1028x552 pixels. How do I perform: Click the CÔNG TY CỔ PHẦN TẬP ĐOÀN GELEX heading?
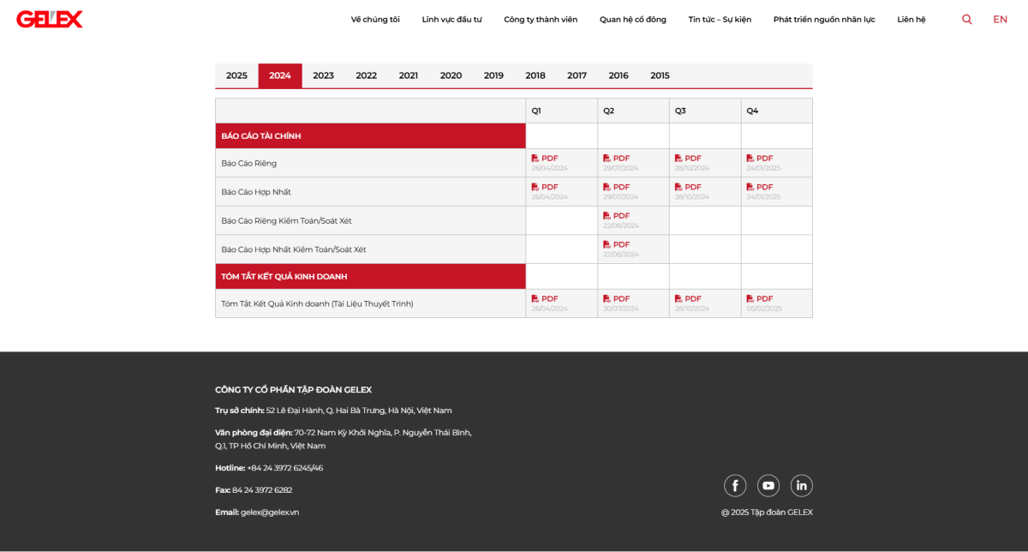point(294,390)
